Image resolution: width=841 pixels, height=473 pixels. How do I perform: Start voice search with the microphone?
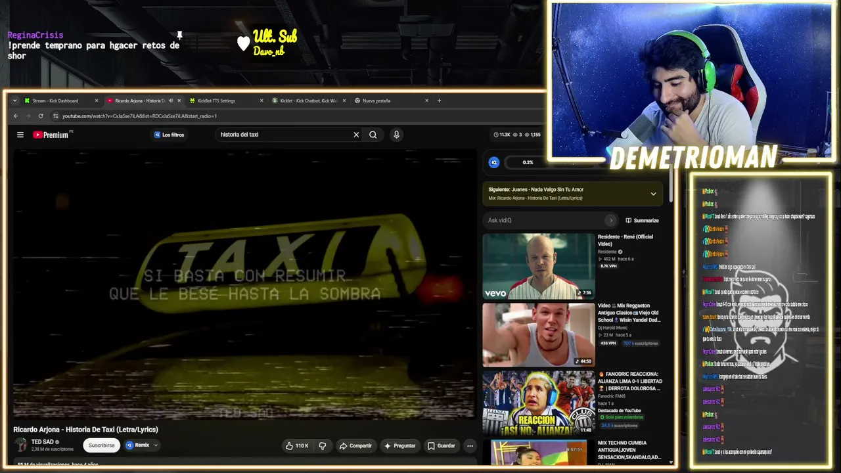[396, 135]
